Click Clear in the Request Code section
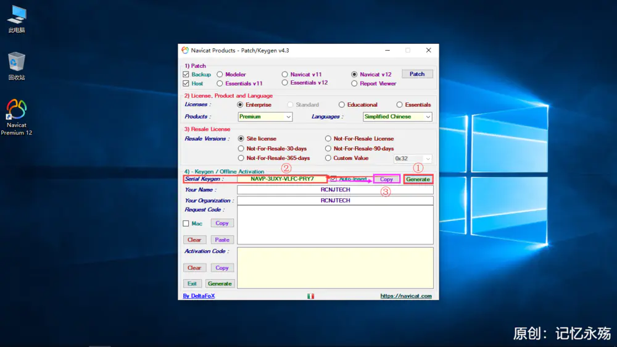The image size is (617, 347). (x=194, y=240)
